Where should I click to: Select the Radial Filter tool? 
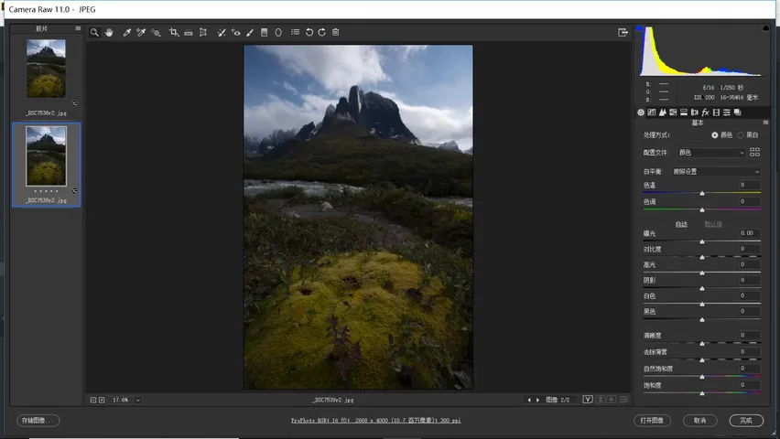278,32
